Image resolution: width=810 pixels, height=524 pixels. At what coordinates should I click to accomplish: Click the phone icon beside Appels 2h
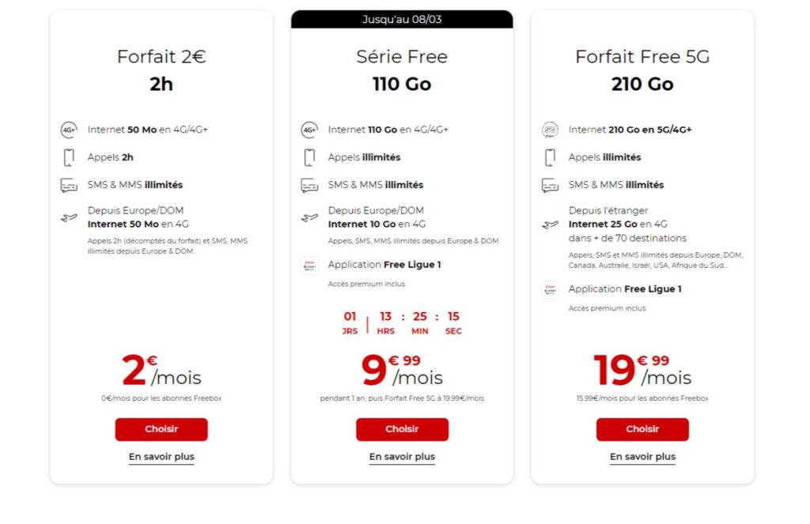69,157
